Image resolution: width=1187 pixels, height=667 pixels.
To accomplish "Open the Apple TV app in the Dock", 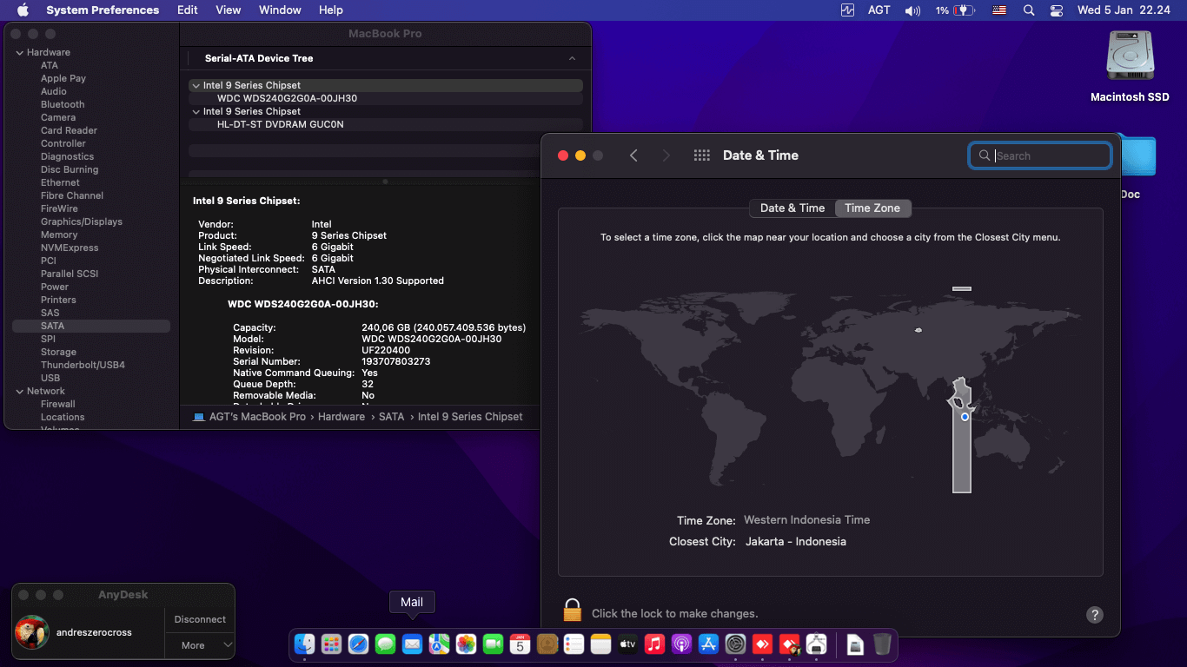I will click(x=627, y=644).
